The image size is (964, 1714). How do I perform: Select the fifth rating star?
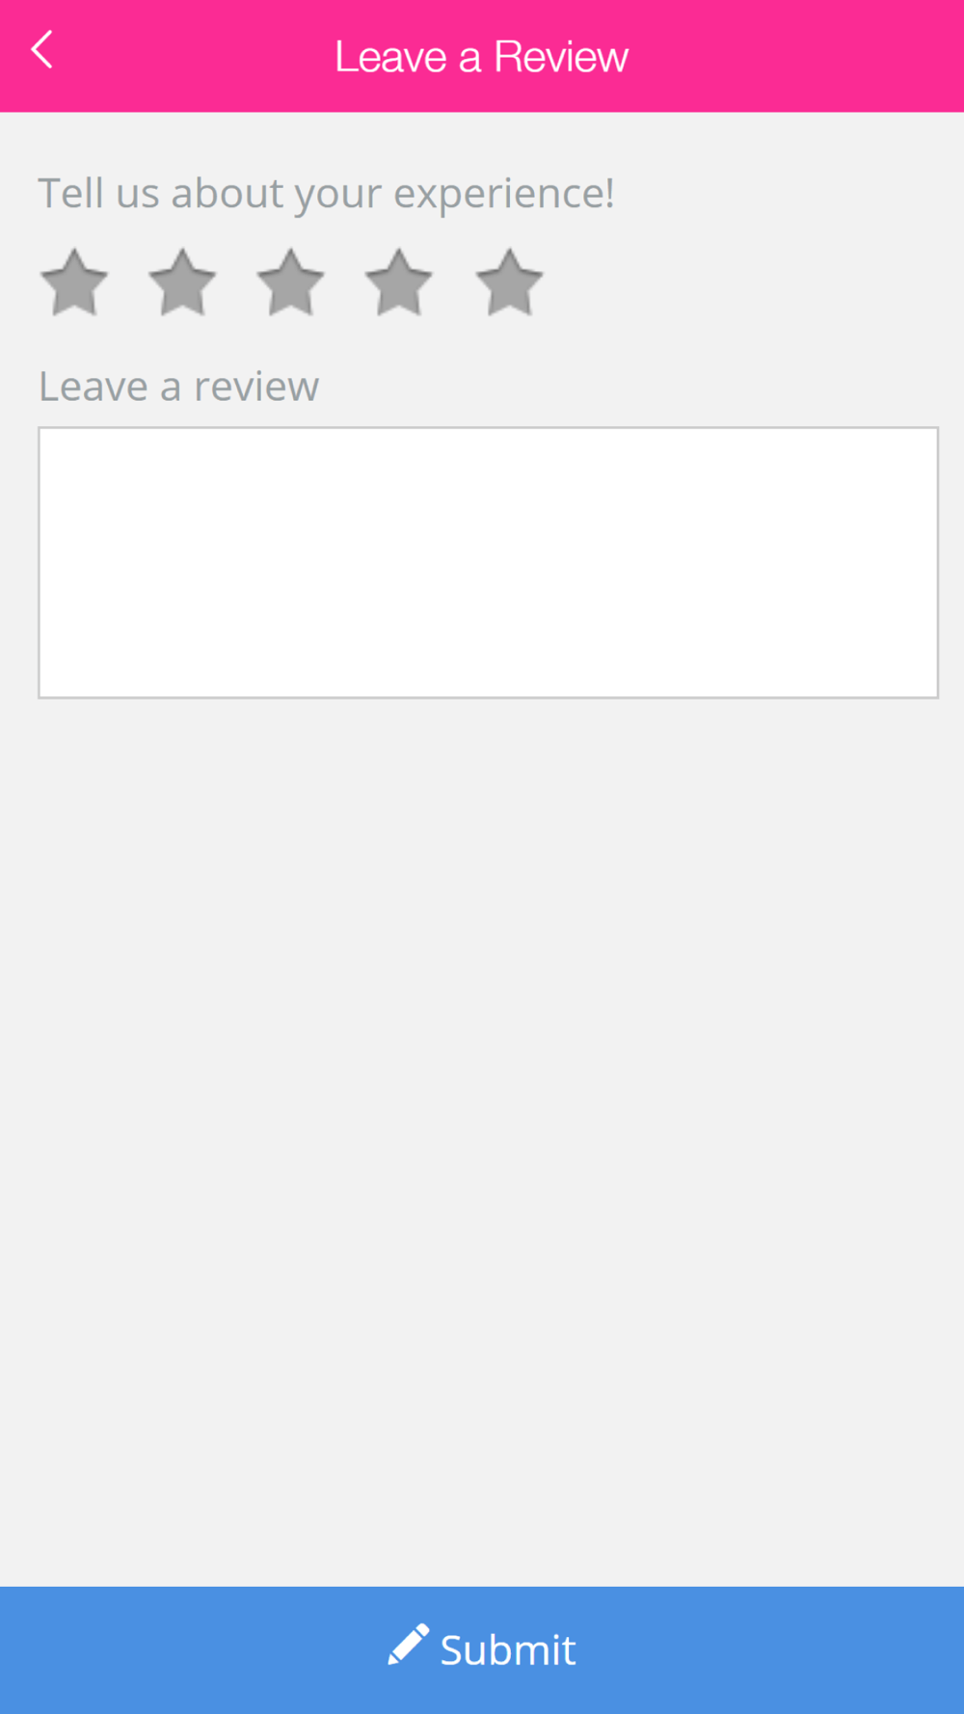coord(509,282)
